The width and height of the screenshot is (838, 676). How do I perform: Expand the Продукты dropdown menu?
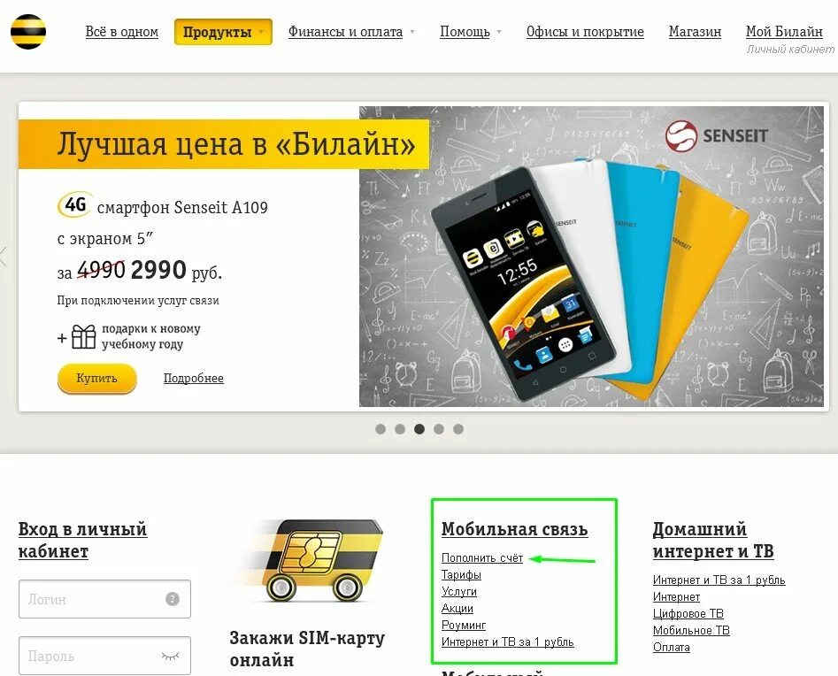[x=223, y=32]
